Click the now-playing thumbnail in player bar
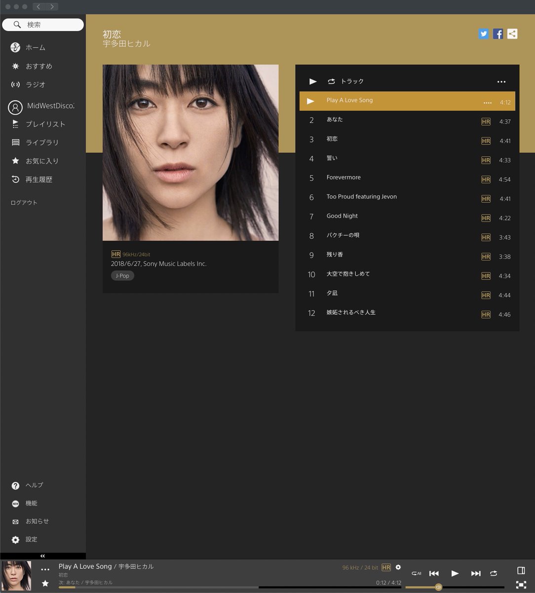 click(16, 576)
